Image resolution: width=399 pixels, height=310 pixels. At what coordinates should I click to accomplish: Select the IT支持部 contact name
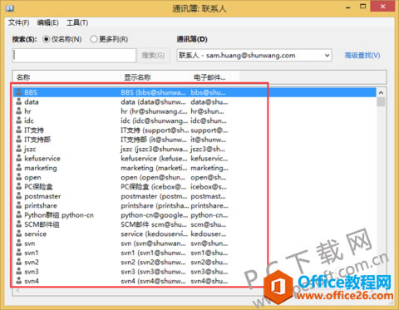37,140
